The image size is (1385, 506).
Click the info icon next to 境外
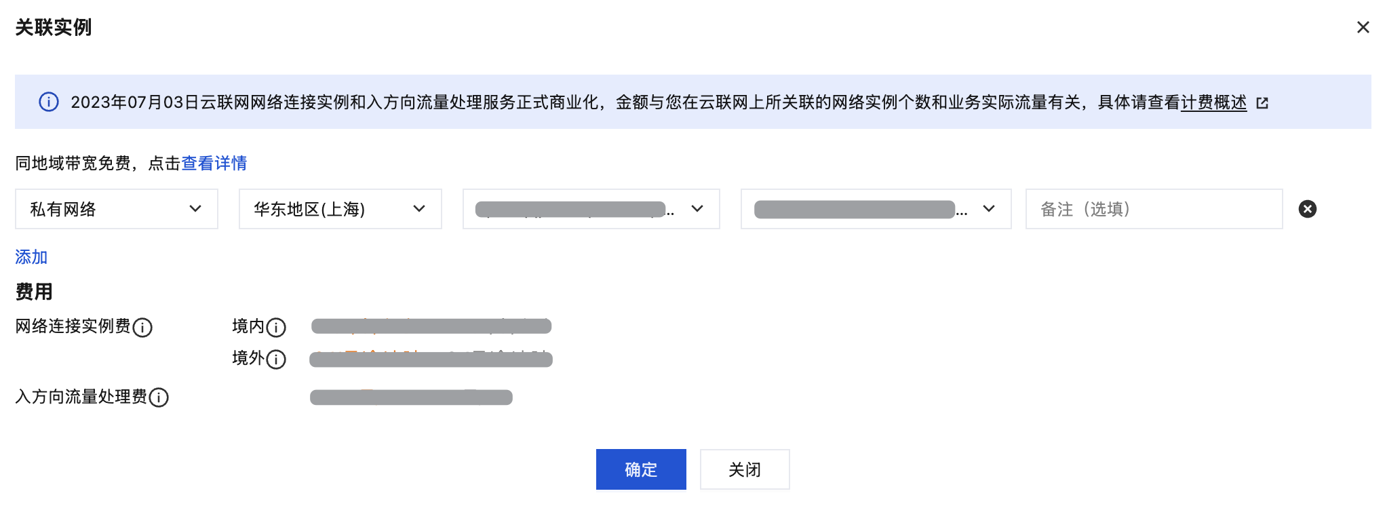tap(276, 359)
